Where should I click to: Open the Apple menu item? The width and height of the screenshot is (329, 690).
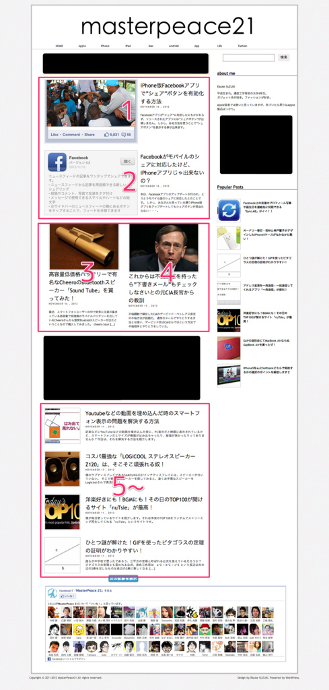(82, 46)
